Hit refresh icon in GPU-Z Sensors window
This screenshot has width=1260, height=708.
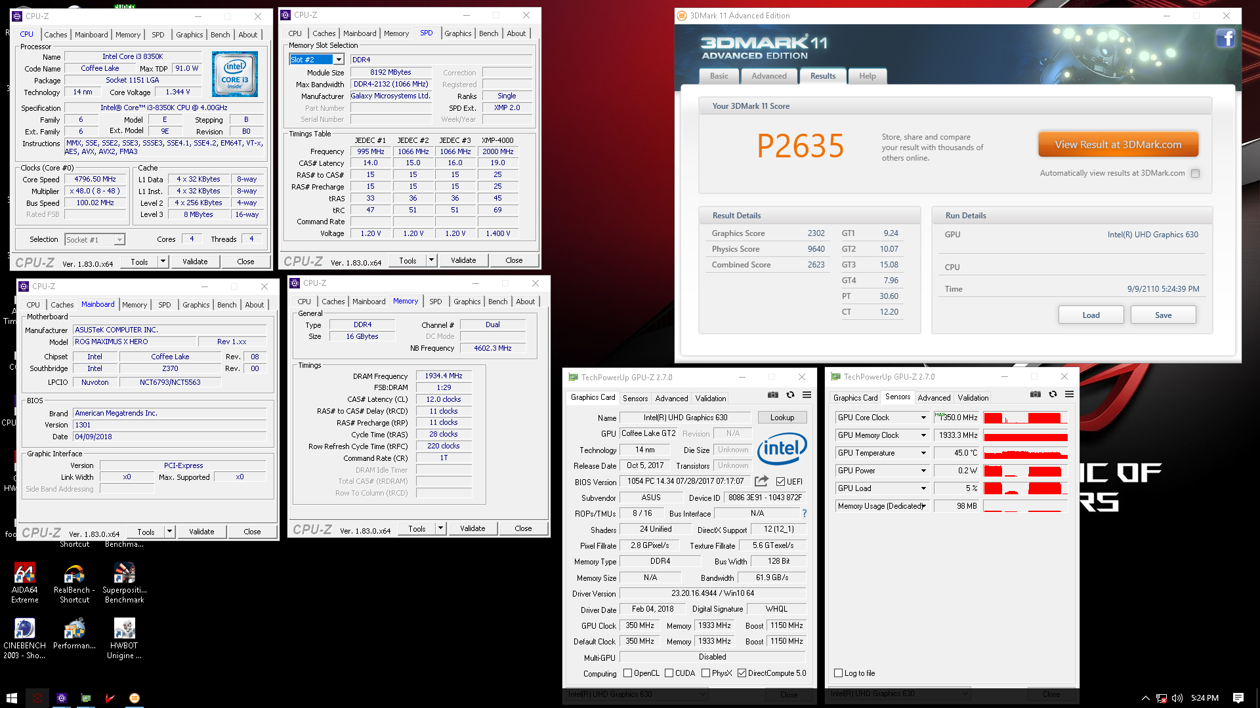click(1053, 394)
